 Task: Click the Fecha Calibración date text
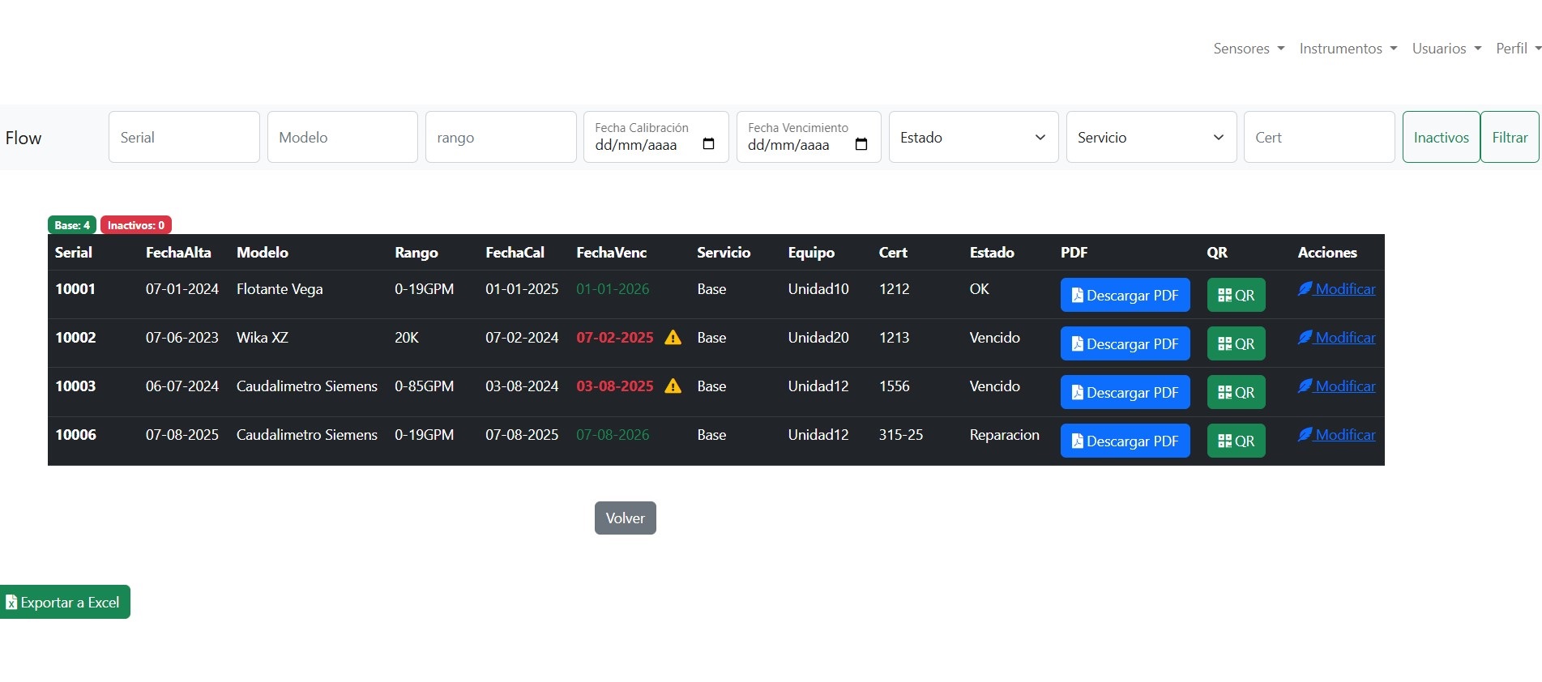click(636, 145)
